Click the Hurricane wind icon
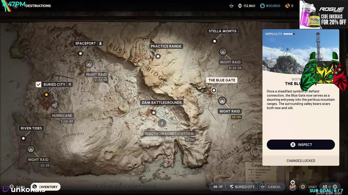The height and width of the screenshot is (195, 348). click(x=55, y=105)
